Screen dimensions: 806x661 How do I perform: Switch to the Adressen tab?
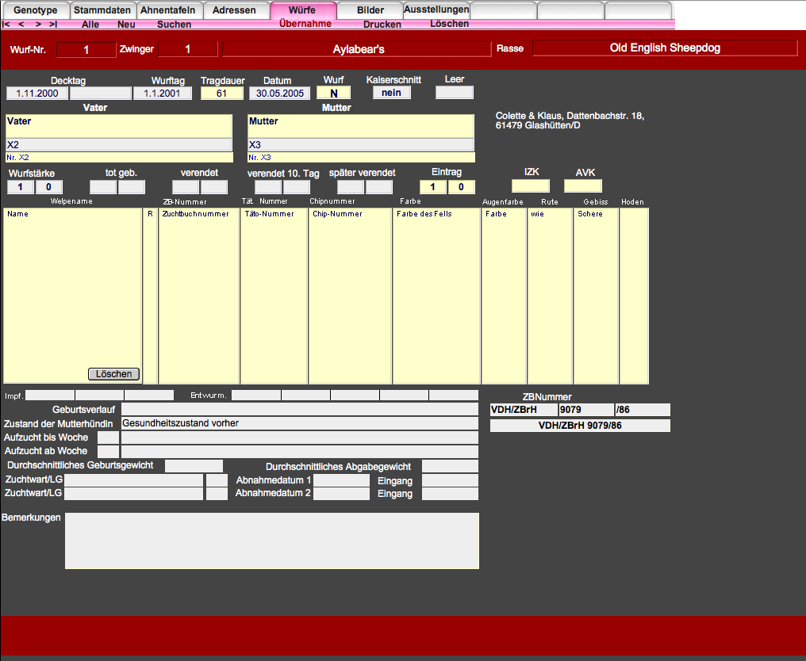pyautogui.click(x=234, y=10)
